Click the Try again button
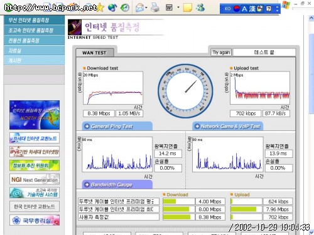 point(221,52)
